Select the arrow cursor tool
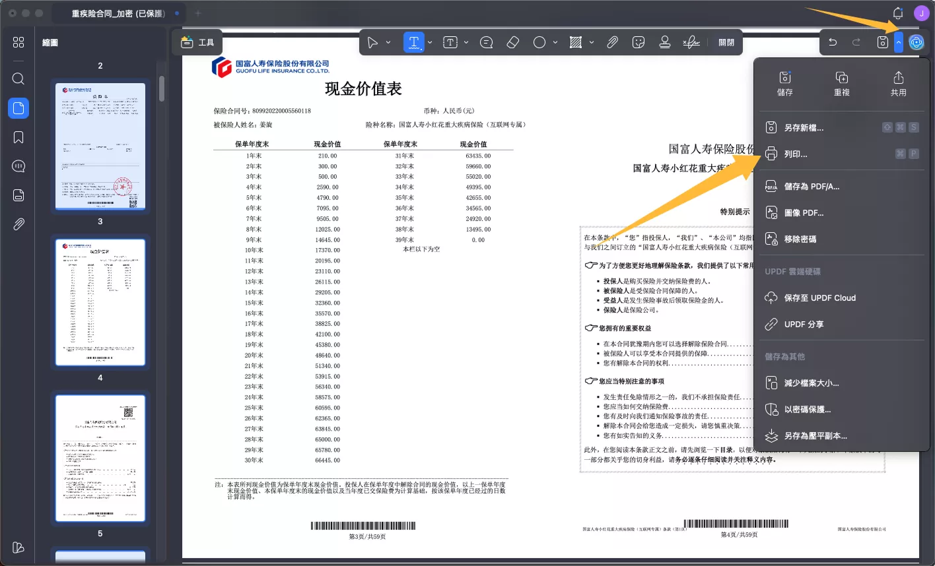The image size is (935, 566). [373, 42]
